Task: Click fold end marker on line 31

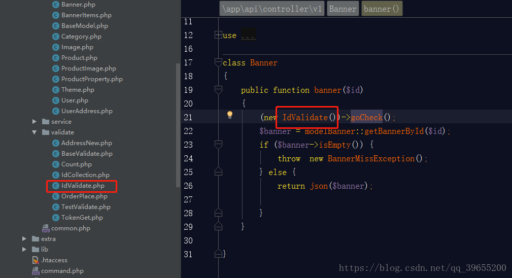Action: (x=218, y=254)
